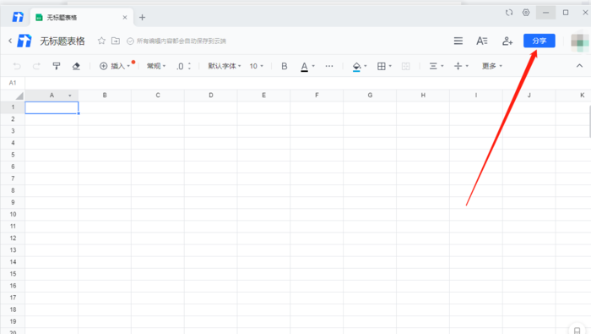Expand the borders dropdown arrow
591x334 pixels.
390,66
